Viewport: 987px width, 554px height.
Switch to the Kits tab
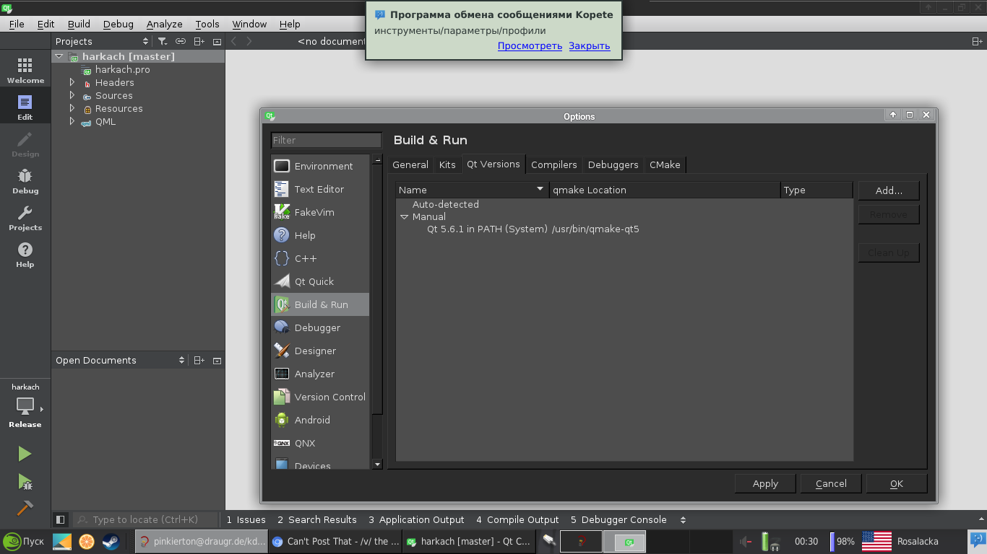(447, 164)
